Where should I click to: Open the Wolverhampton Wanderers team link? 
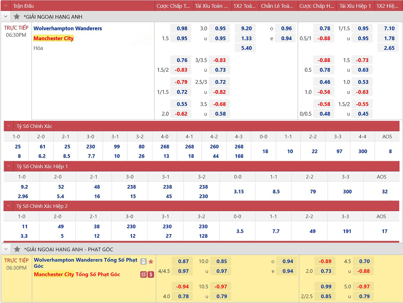point(68,29)
